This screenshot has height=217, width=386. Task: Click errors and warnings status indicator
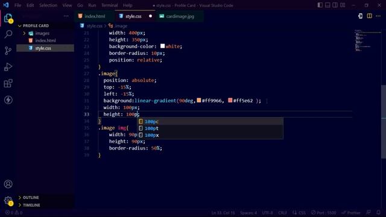(x=14, y=213)
